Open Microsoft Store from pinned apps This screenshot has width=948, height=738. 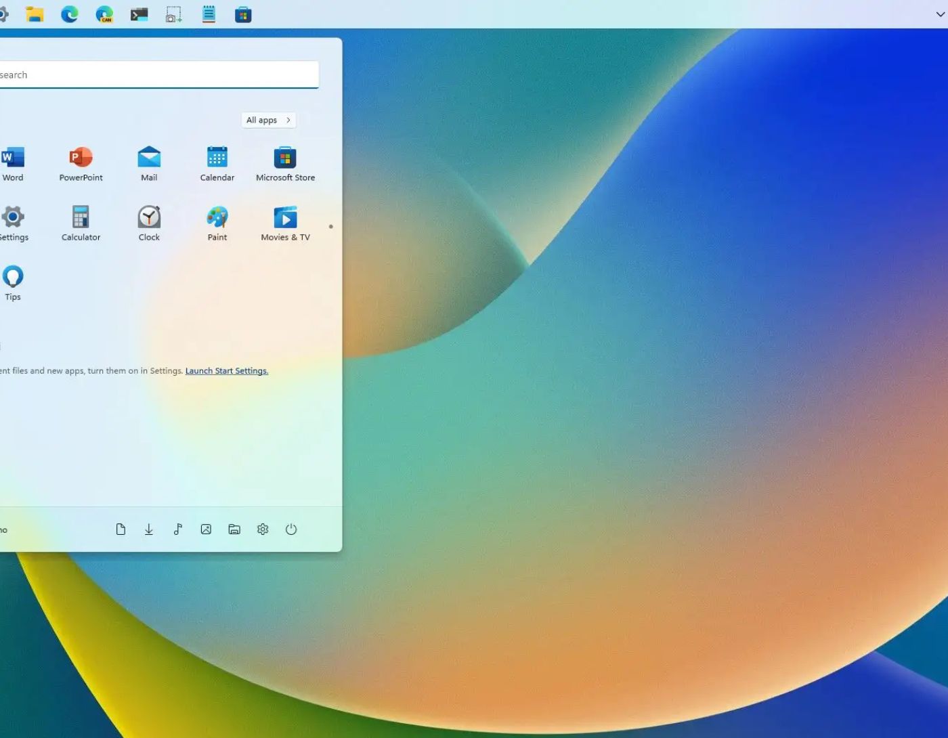click(x=285, y=165)
